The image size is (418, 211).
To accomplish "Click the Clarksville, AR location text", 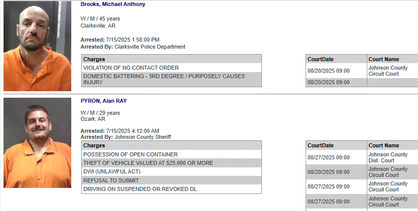I will [x=98, y=26].
